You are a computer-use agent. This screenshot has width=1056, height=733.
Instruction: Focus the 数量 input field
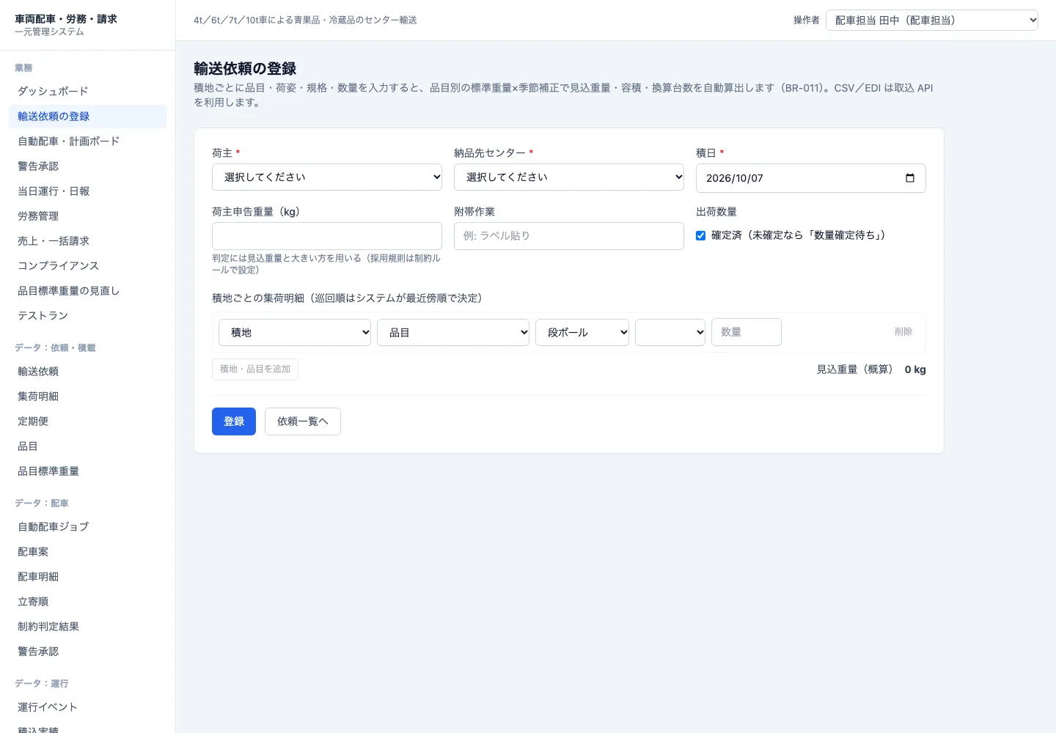click(747, 332)
